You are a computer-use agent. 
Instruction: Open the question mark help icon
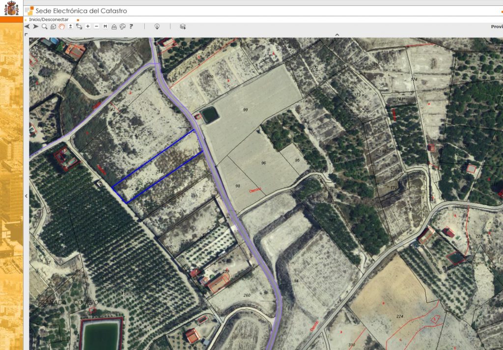point(131,27)
